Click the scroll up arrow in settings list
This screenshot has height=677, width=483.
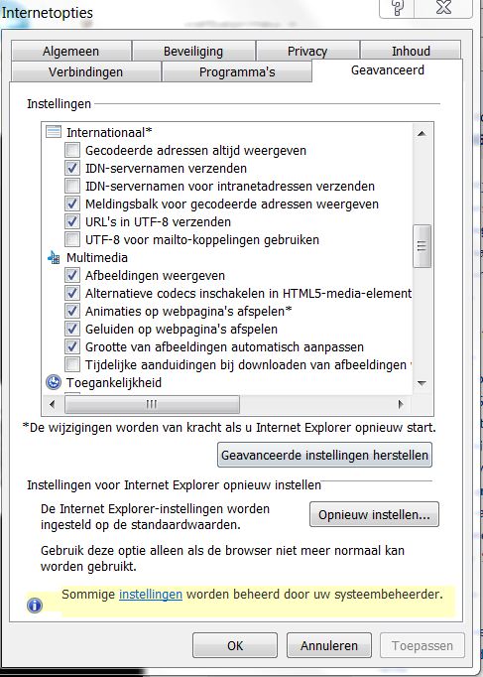422,133
